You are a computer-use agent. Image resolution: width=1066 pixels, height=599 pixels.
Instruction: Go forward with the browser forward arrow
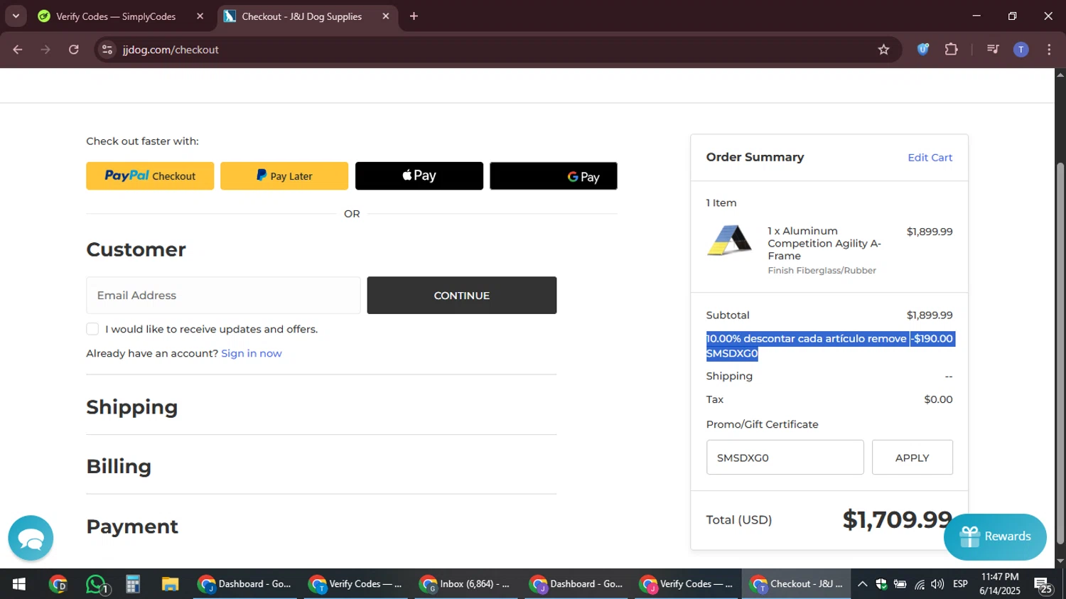45,50
